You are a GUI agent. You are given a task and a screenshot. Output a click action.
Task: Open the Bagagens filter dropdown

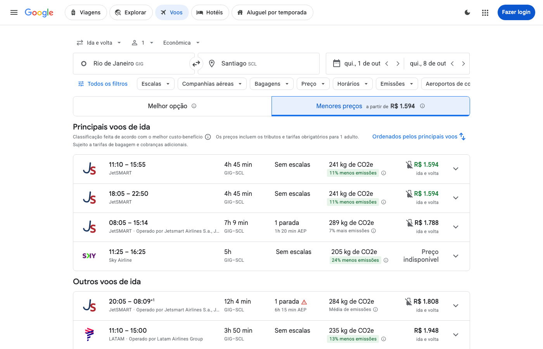tap(271, 84)
